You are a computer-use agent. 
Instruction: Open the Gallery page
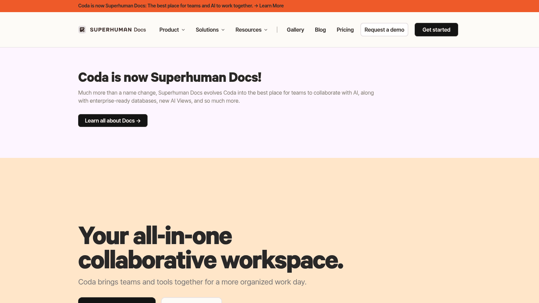tap(295, 30)
